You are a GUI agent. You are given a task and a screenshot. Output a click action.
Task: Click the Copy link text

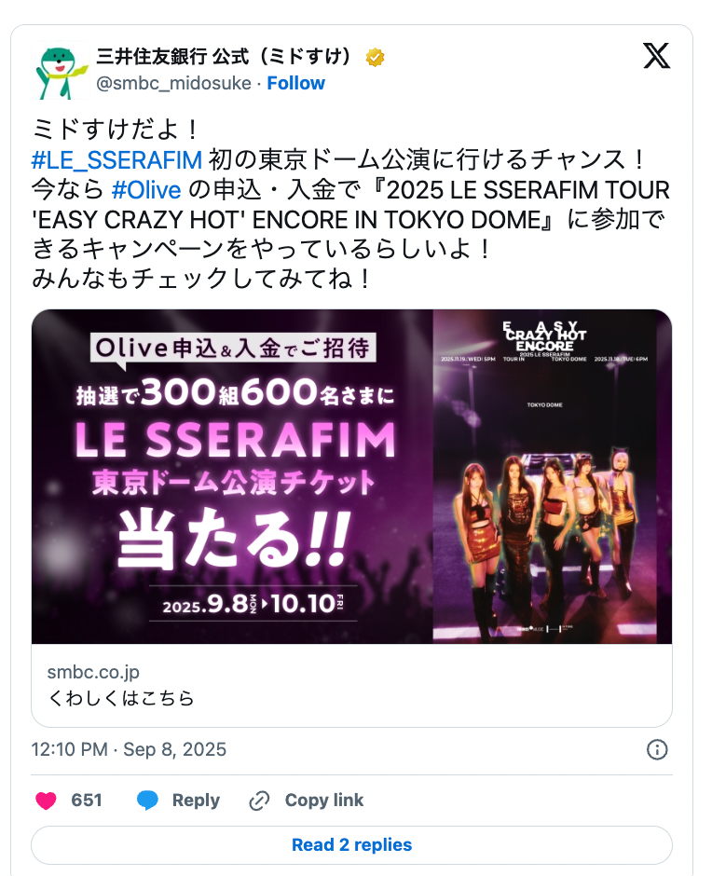coord(324,800)
